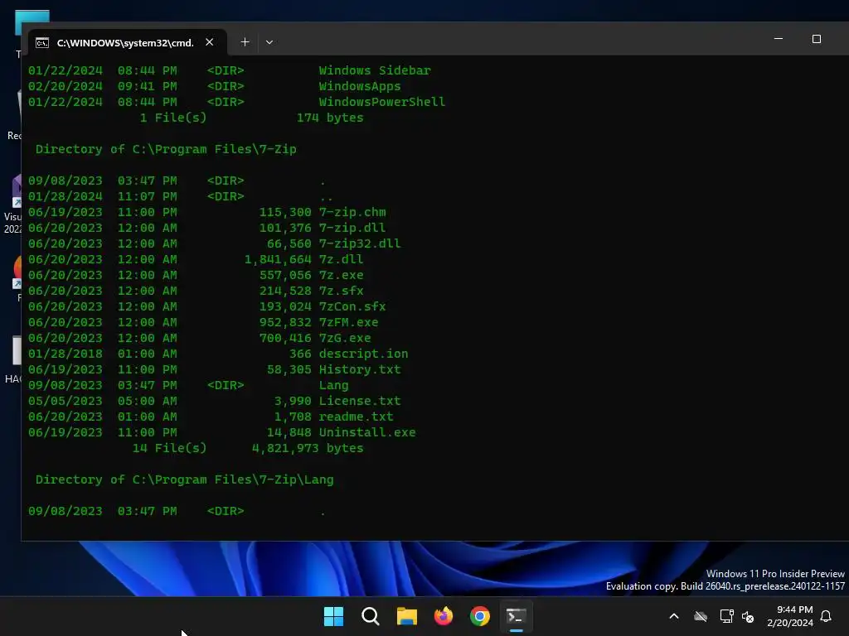The width and height of the screenshot is (849, 636).
Task: Launch Google Chrome from the taskbar
Action: [x=480, y=616]
